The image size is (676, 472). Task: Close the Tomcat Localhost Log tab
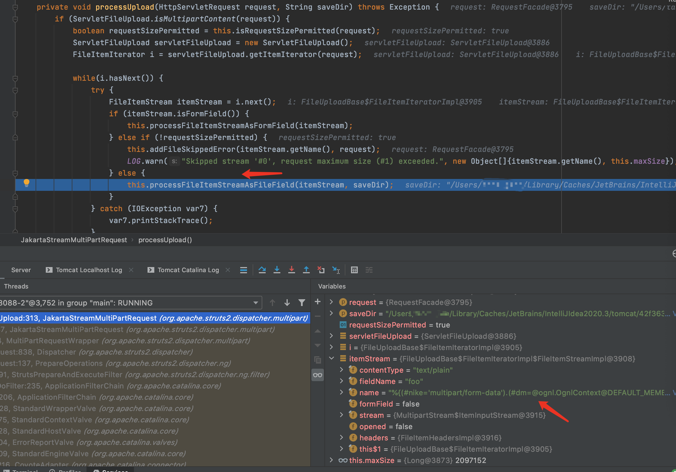pyautogui.click(x=131, y=270)
